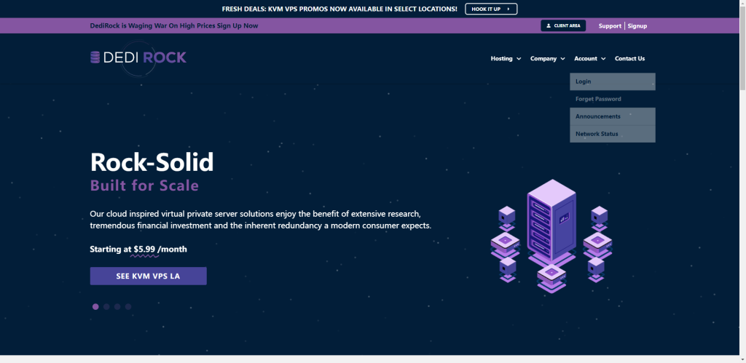Open the Support link

pyautogui.click(x=610, y=25)
